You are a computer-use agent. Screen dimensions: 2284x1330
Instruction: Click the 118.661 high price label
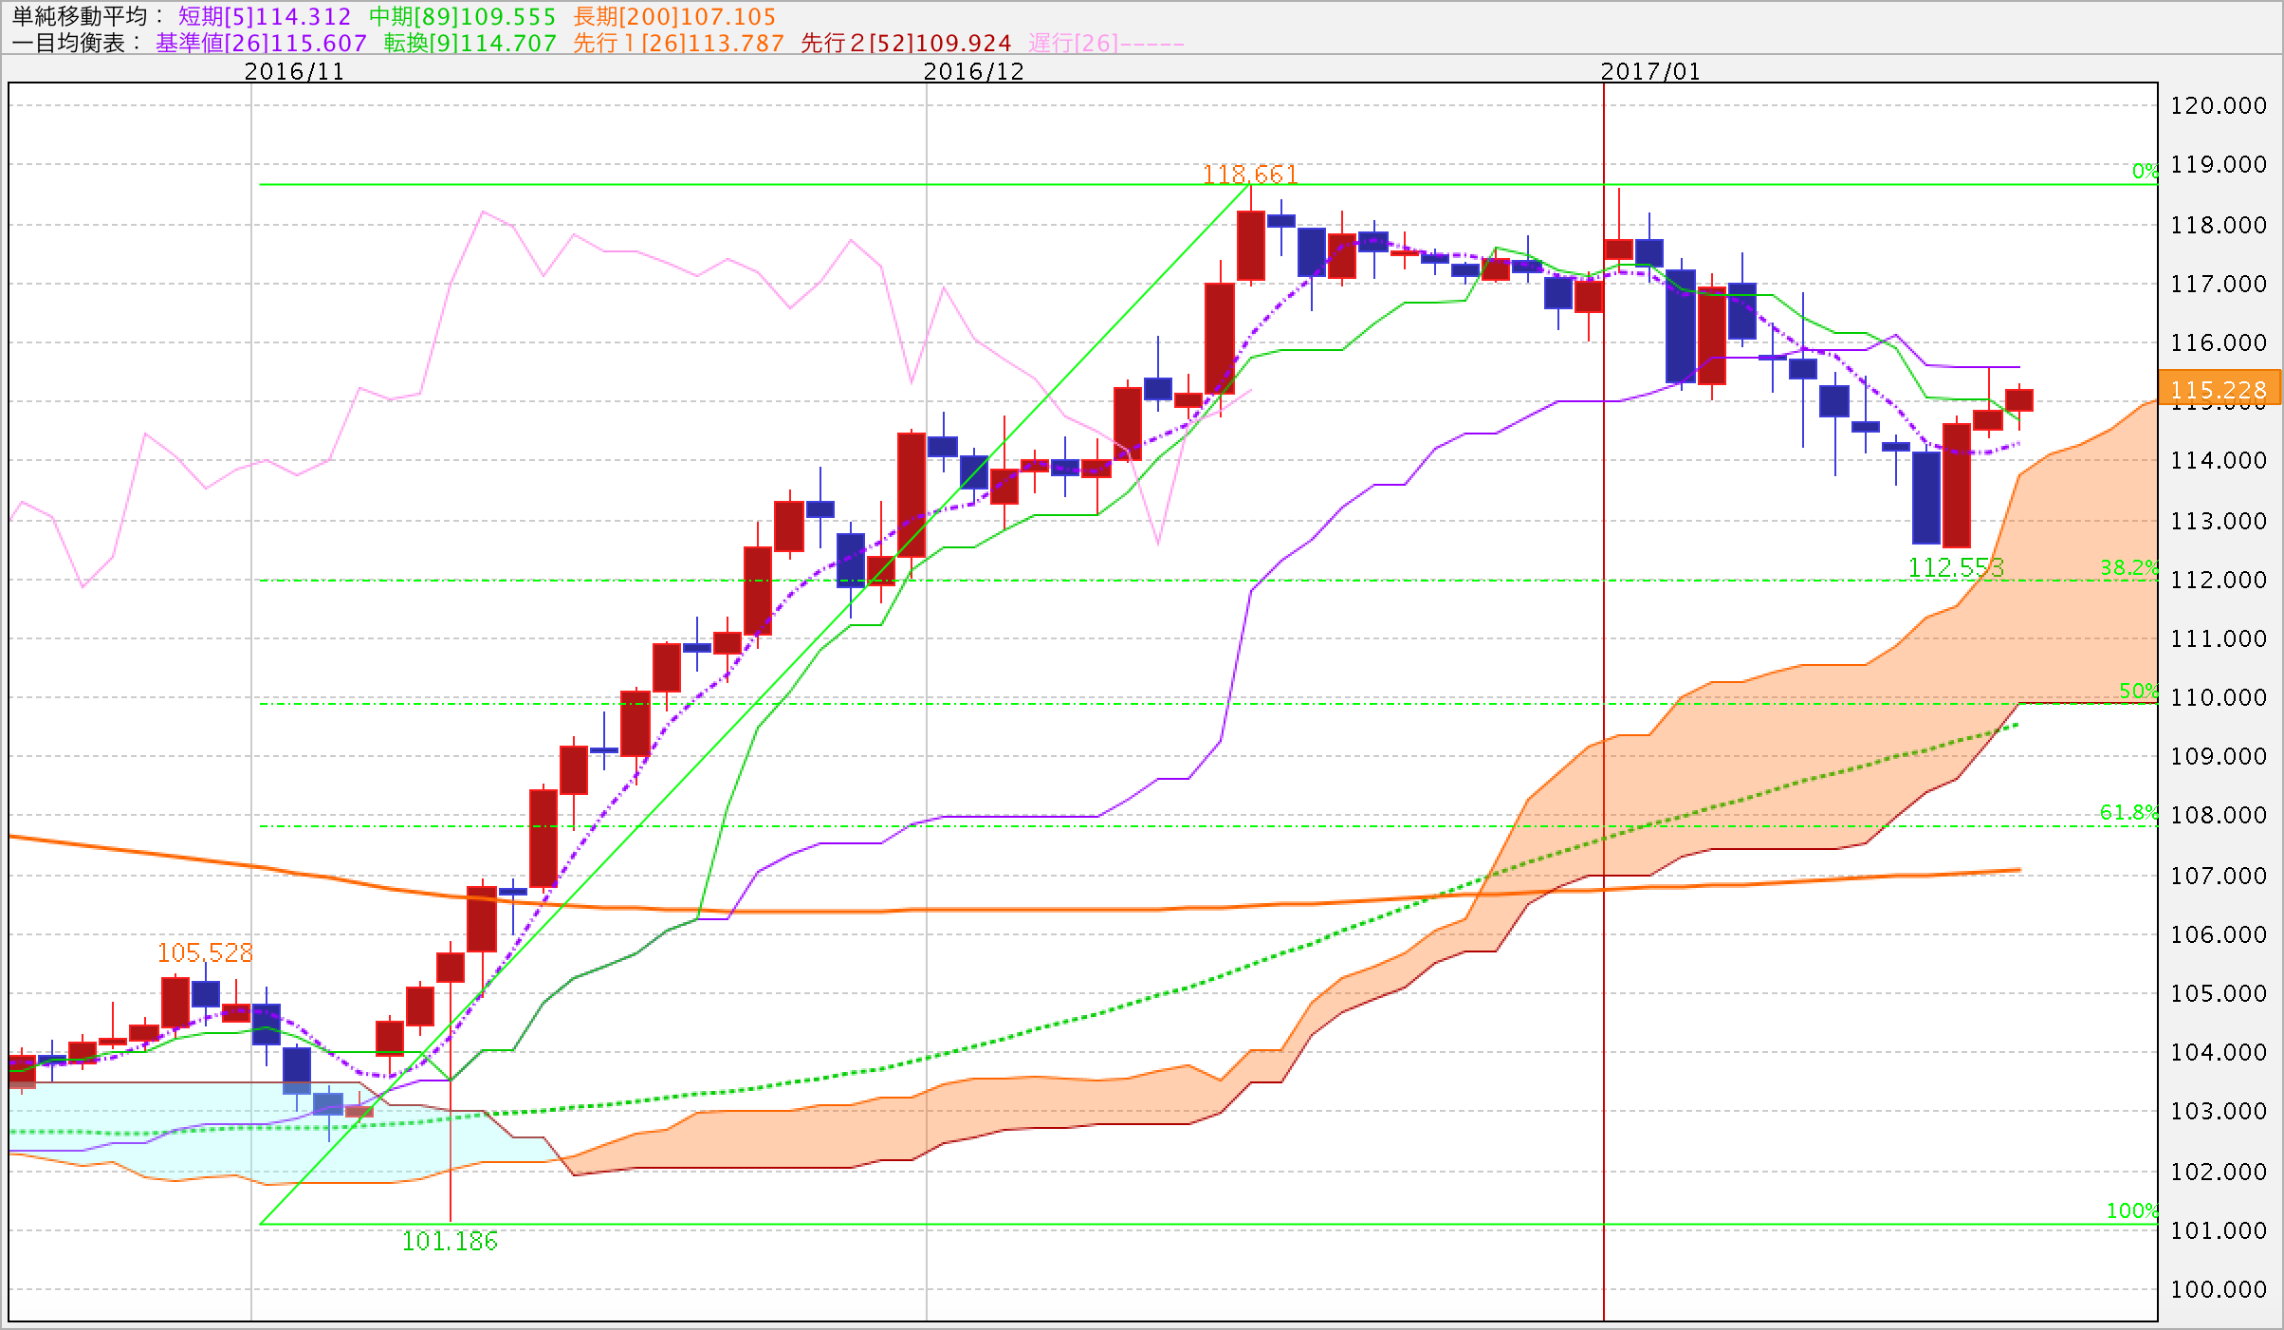[1249, 174]
